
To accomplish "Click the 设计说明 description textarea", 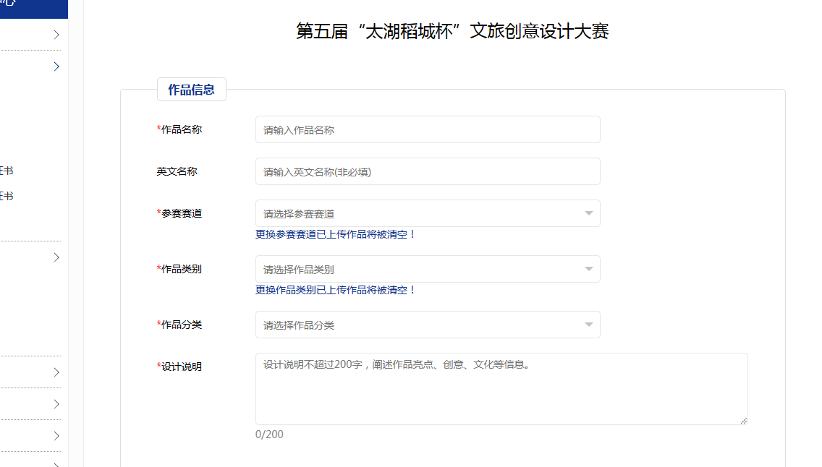I will click(x=501, y=389).
